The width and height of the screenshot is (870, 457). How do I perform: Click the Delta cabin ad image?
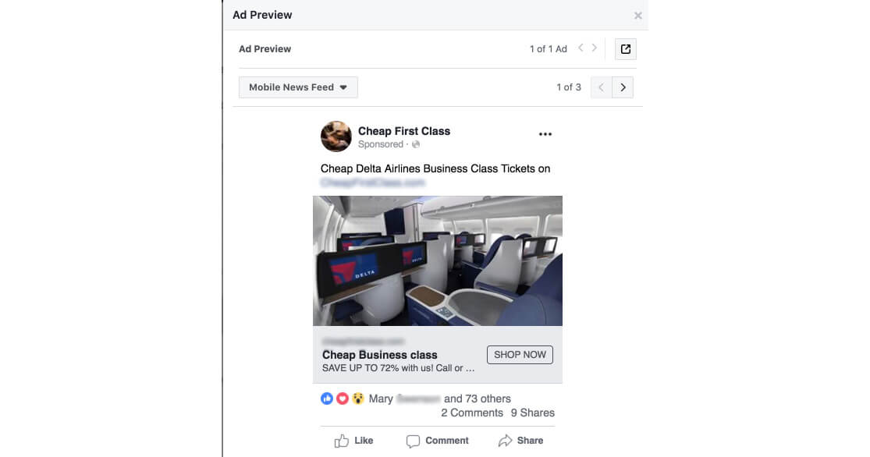click(x=437, y=260)
